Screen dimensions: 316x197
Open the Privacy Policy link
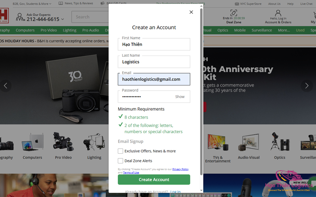click(181, 169)
